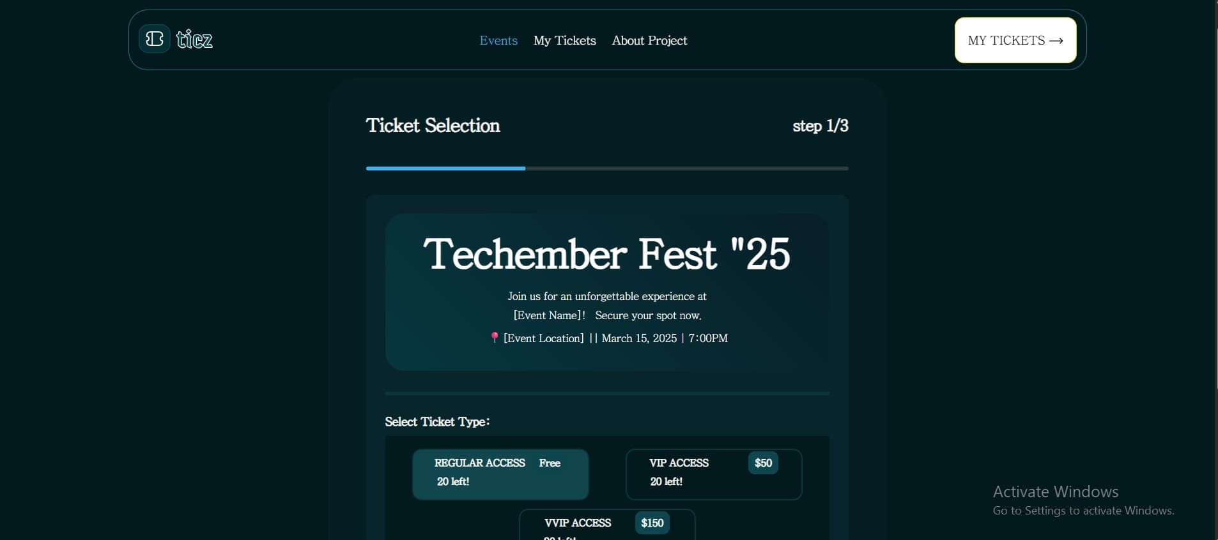Click the step progress bar
Screen dimensions: 1218x540
pyautogui.click(x=606, y=169)
